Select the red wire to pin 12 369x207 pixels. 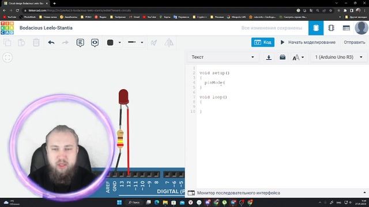[128, 141]
